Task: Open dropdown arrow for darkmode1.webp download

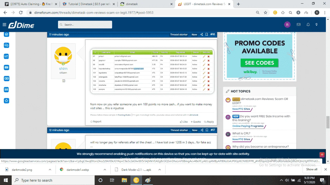Action: [105, 170]
